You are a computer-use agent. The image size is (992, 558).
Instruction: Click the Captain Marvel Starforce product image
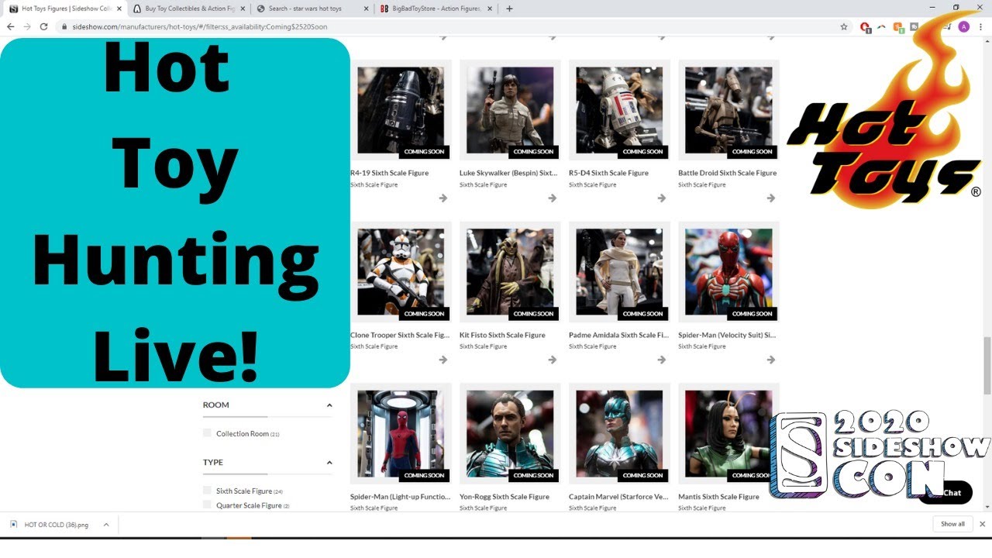619,434
